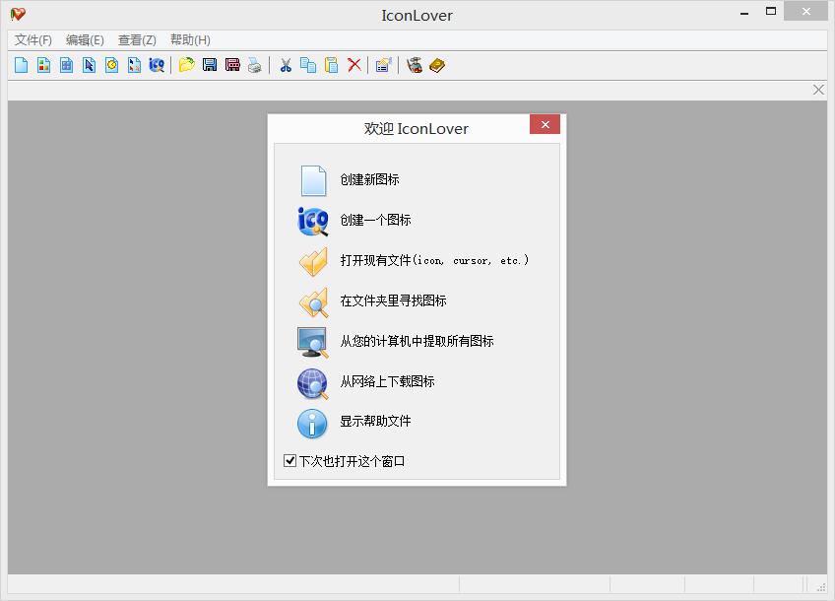The height and width of the screenshot is (601, 835).
Task: Click the Save toolbar icon
Action: (x=210, y=65)
